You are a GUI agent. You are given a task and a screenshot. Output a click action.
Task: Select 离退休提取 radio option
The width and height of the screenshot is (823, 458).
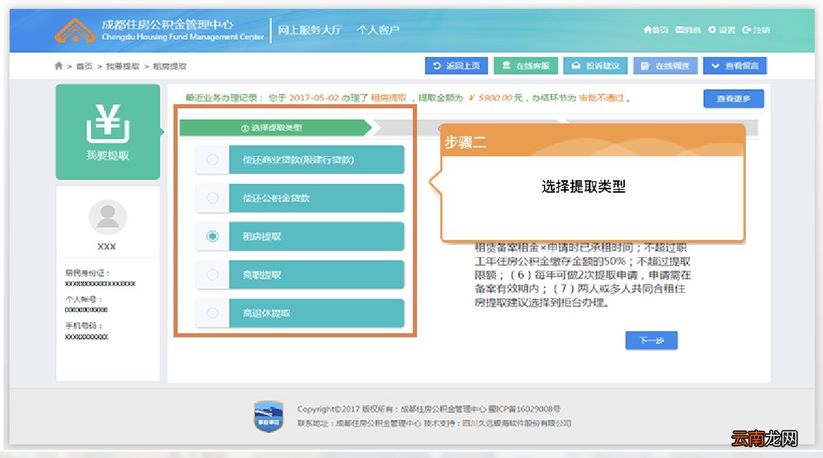click(x=213, y=313)
